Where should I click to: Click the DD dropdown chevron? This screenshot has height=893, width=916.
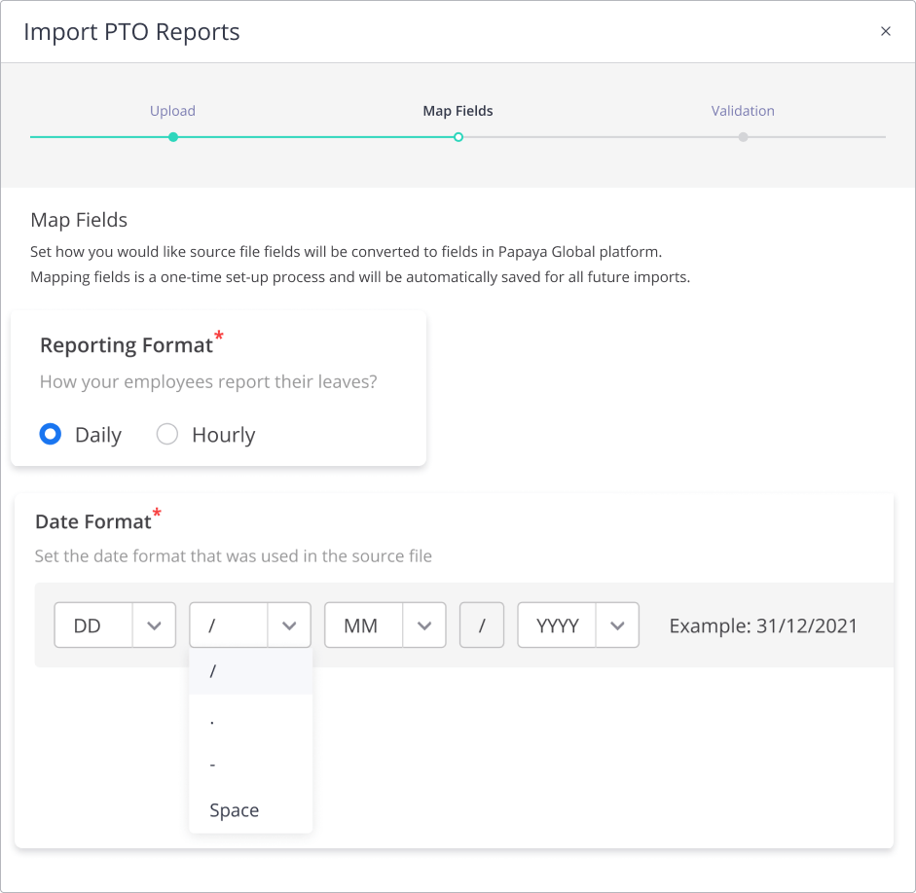[x=154, y=625]
